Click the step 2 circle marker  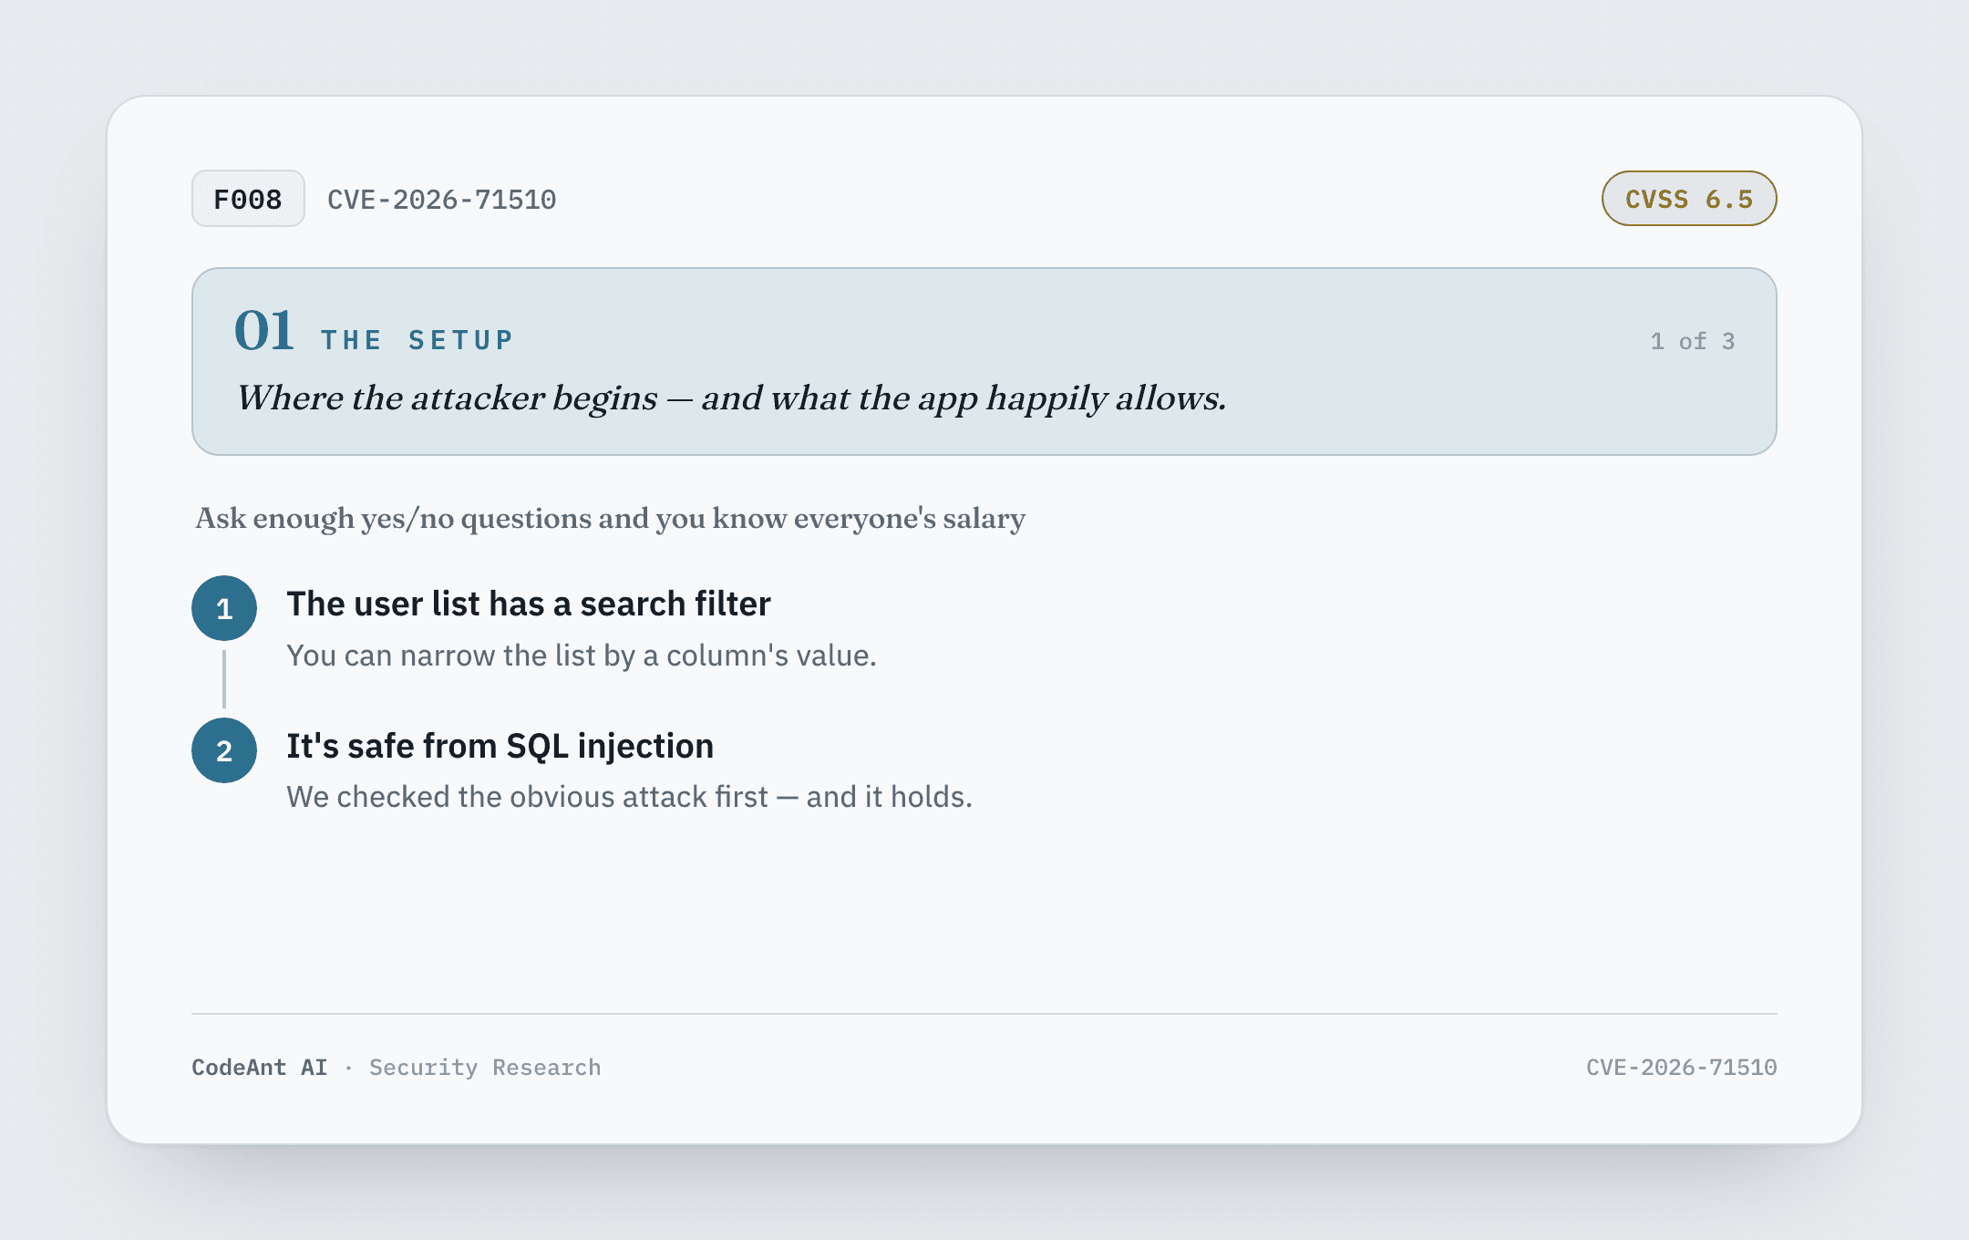tap(224, 750)
